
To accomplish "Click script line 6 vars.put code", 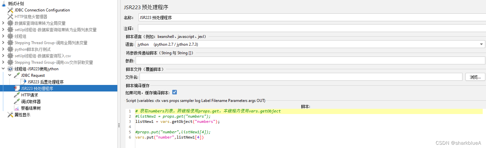I will click(169, 137).
